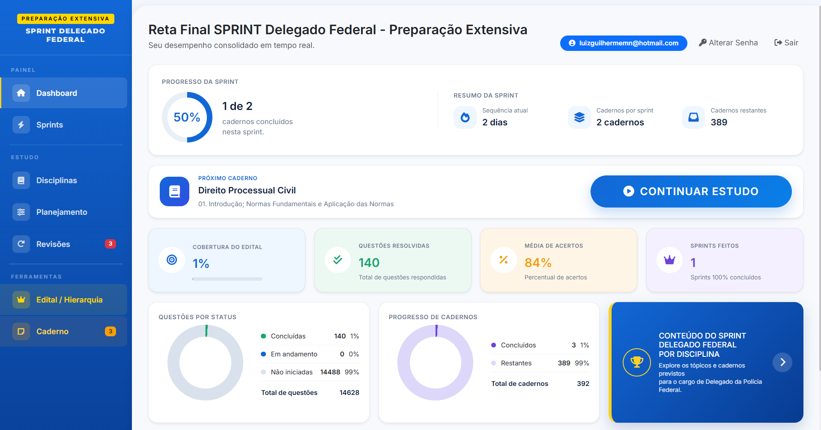The image size is (821, 430).
Task: Open Revisões in the sidebar
Action: (64, 244)
